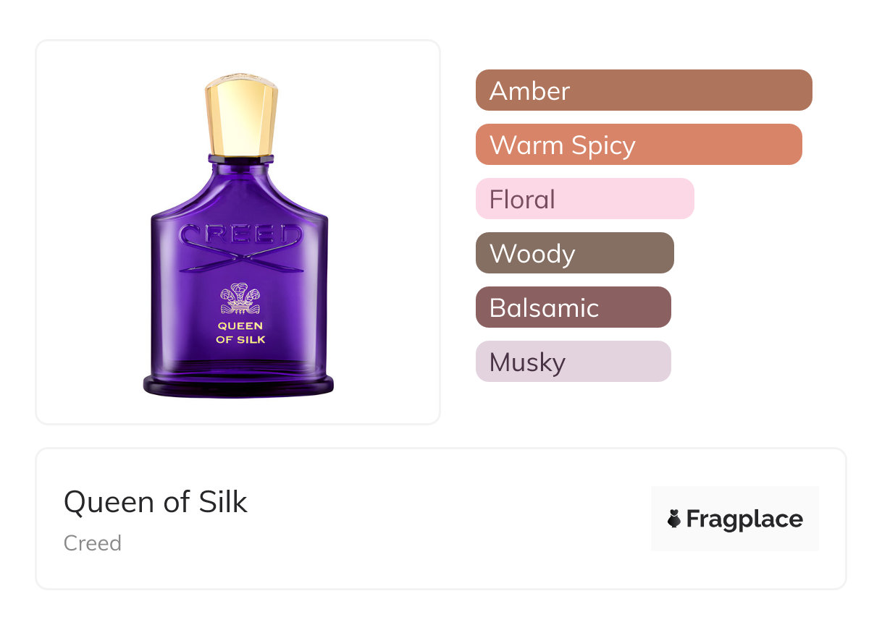
Task: Select the Warm Spicy accord bar
Action: tap(638, 145)
